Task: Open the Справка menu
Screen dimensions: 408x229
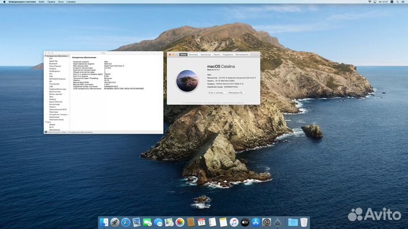Action: 71,2
